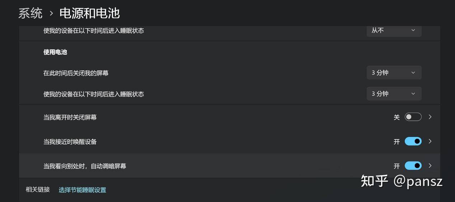
Task: Go back to 系统 breadcrumb
Action: tap(31, 13)
